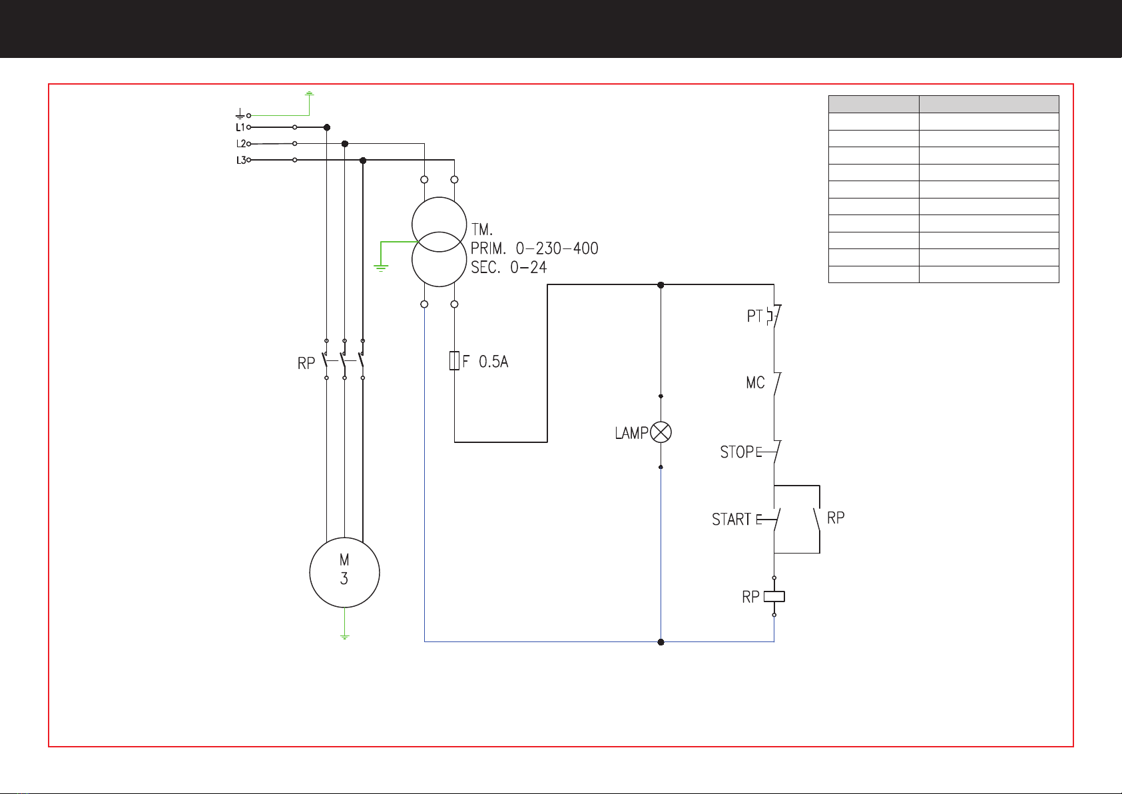Click the RP three-pole main contacts above motor
The height and width of the screenshot is (794, 1122).
[x=344, y=360]
